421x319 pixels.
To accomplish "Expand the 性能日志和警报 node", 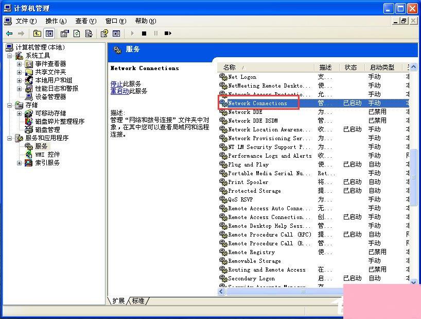I will click(19, 89).
